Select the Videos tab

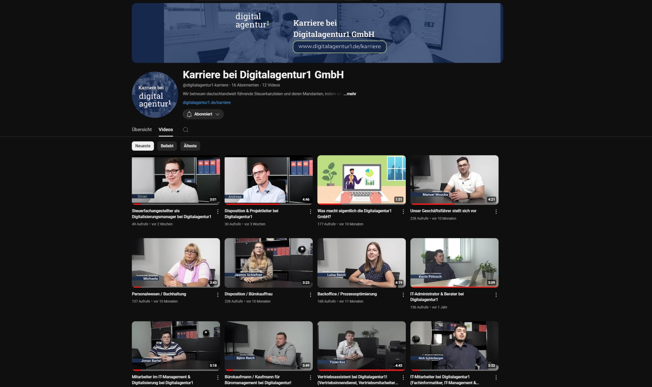pos(166,130)
